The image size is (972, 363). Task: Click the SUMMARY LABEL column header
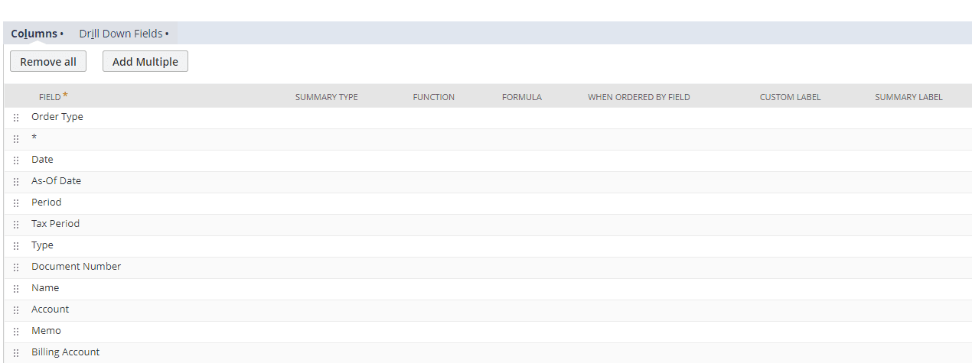pos(908,97)
